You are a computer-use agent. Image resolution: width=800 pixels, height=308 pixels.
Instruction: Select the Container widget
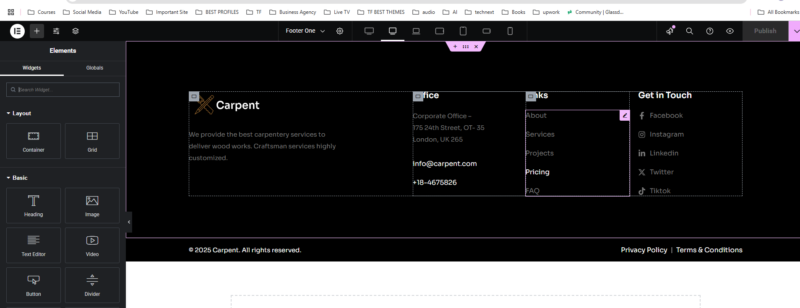click(34, 141)
